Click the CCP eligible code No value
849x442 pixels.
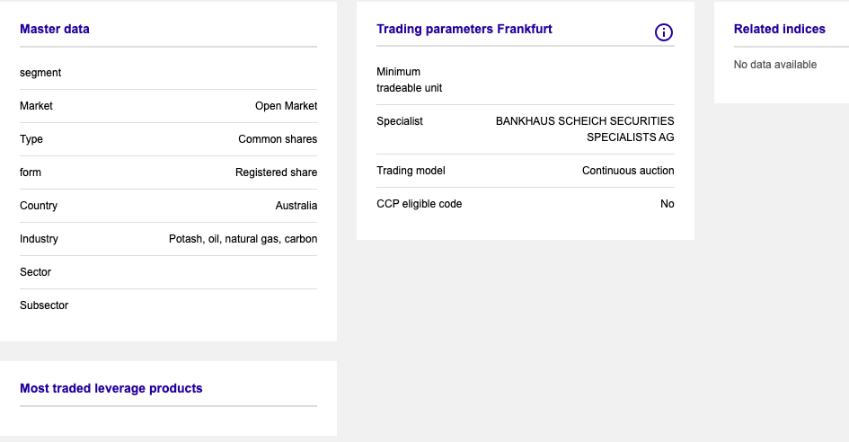pyautogui.click(x=667, y=204)
